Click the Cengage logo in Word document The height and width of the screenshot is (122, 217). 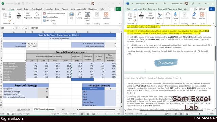coord(166,63)
